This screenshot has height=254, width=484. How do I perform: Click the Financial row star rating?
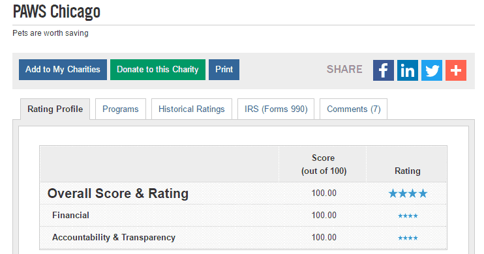pos(408,216)
